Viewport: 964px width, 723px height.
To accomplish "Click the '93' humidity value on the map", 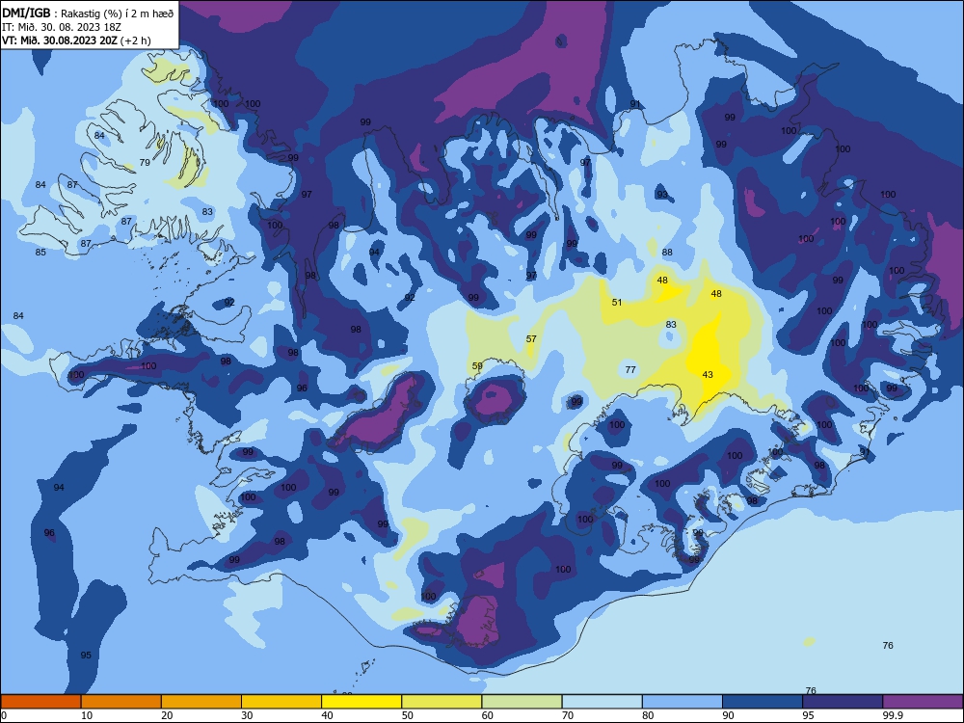I will click(662, 195).
